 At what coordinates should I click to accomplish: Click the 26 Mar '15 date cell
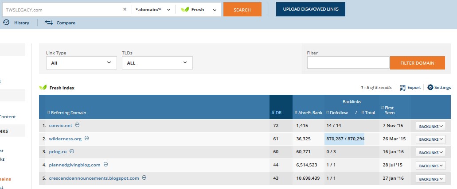pos(394,139)
